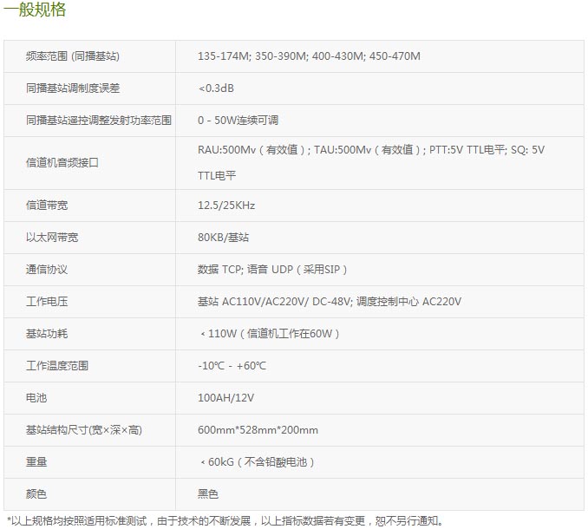Click the 信道机音频接口 row label
Viewport: 588px width, 529px height.
coord(63,162)
